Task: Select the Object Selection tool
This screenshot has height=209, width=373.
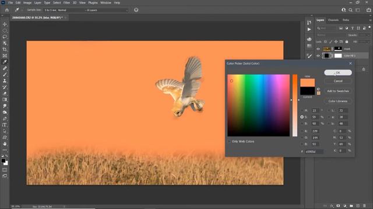Action: point(5,43)
